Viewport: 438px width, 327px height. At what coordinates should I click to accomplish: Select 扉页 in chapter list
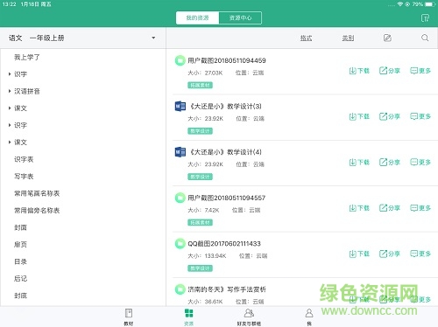point(20,244)
